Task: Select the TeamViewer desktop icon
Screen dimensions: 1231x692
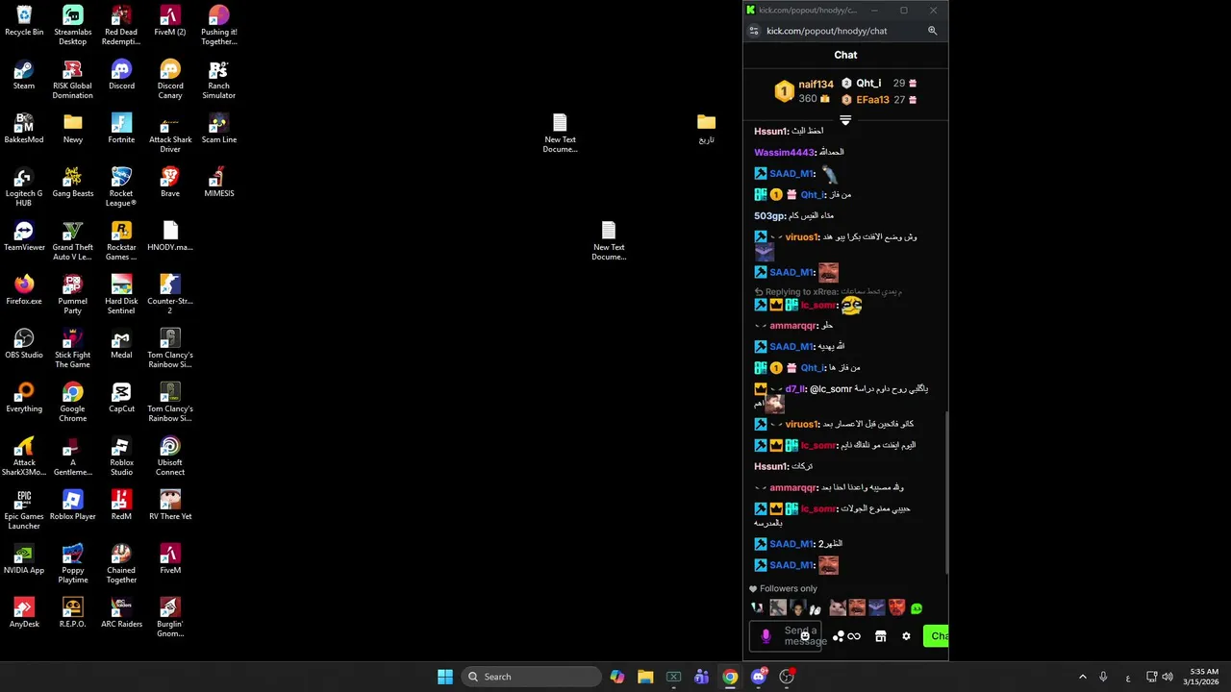Action: pos(24,235)
